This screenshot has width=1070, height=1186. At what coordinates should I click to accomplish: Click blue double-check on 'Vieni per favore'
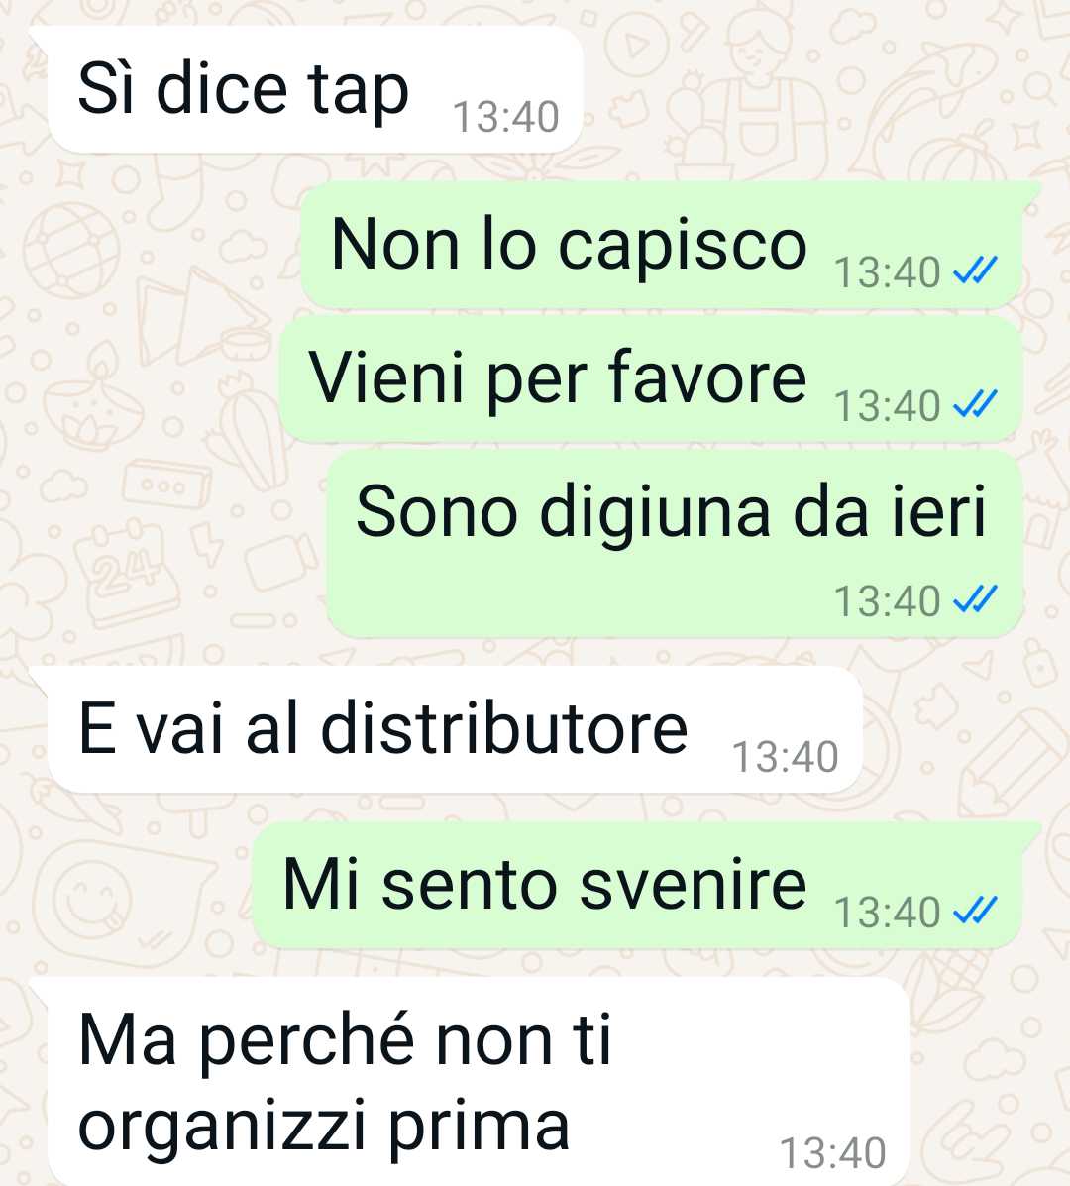(976, 404)
